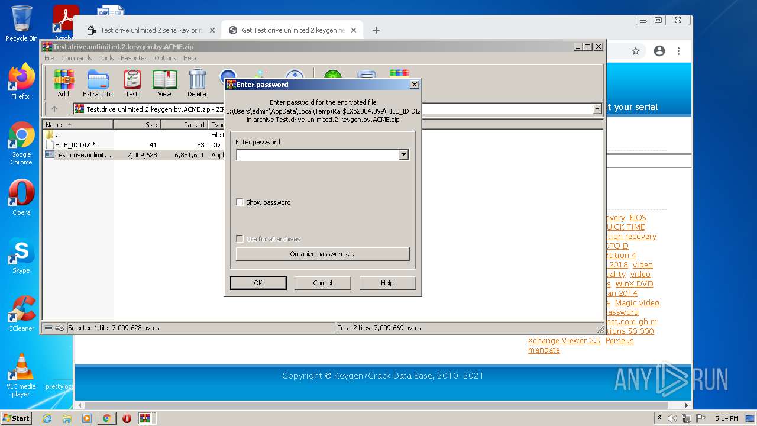Open Skype desktop icon
Screen dimensions: 757x426
(21, 256)
